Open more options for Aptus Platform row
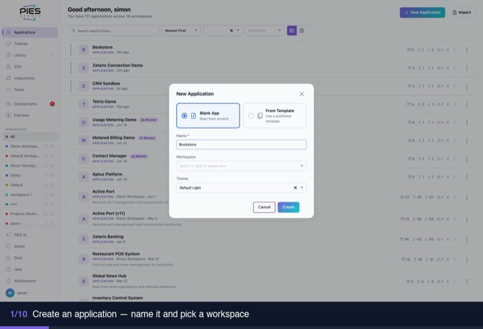Image resolution: width=483 pixels, height=329 pixels. (467, 177)
